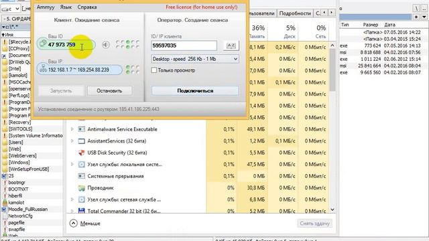Open history dropdown arrow in right Total Commander panel
429x241 pixels.
424,17
